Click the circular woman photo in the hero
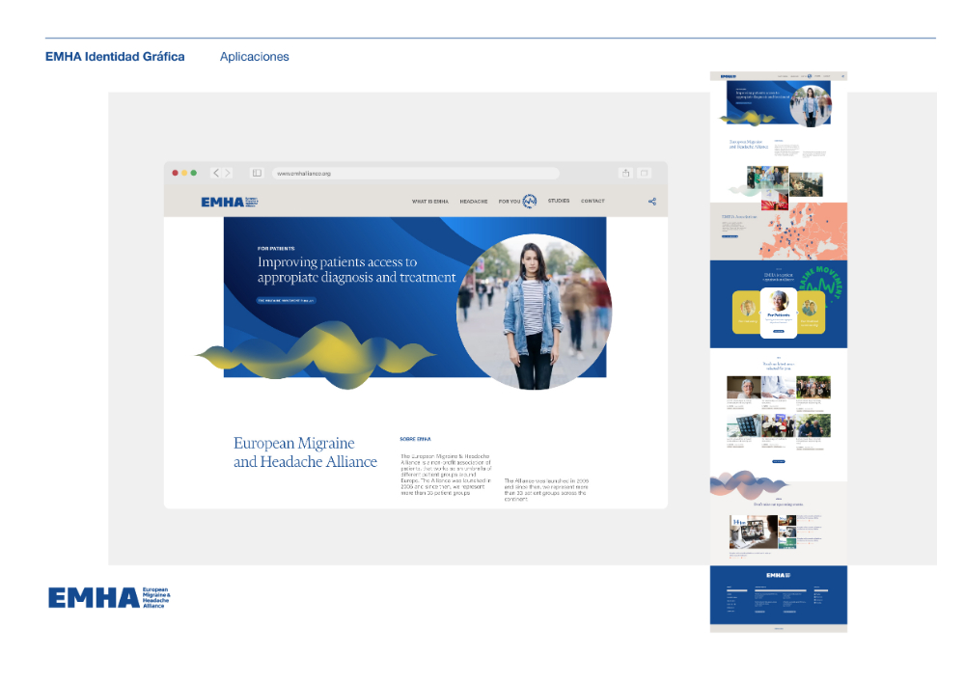The height and width of the screenshot is (682, 965). (534, 312)
